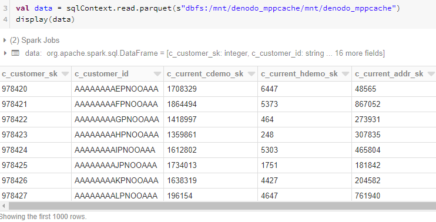Click customer id AAAAAAAAFPNOOAAA
This screenshot has height=222, width=436.
tap(116, 104)
